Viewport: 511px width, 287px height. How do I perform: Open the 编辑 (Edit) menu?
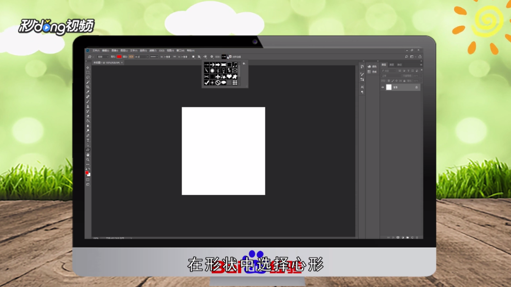click(105, 51)
